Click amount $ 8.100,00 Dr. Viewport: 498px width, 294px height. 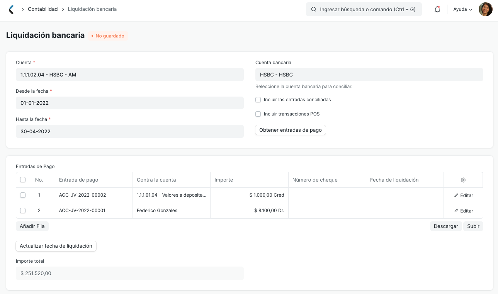click(250, 211)
